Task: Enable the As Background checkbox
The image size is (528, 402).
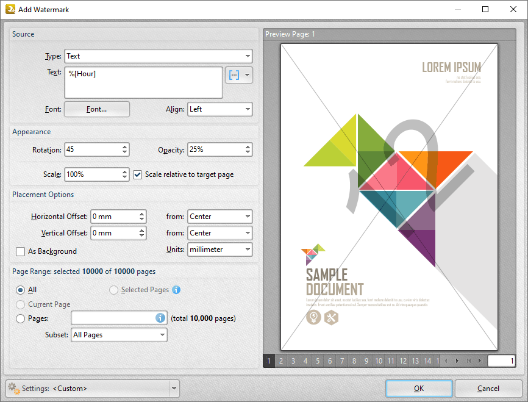Action: (x=21, y=251)
